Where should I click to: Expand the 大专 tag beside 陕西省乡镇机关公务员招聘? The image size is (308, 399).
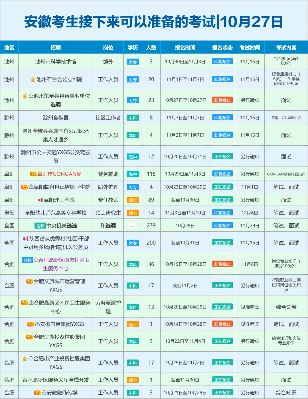tap(133, 242)
